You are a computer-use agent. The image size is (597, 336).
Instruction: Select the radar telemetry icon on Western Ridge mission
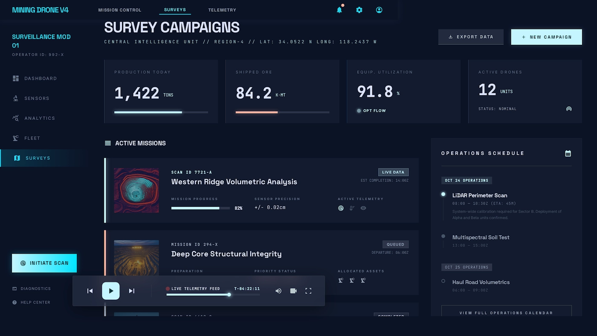(340, 208)
